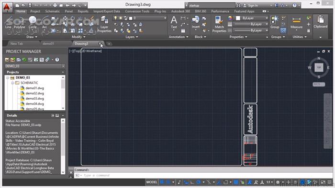Open the Exchange Apps X icon
This screenshot has width=335, height=188.
276,5
